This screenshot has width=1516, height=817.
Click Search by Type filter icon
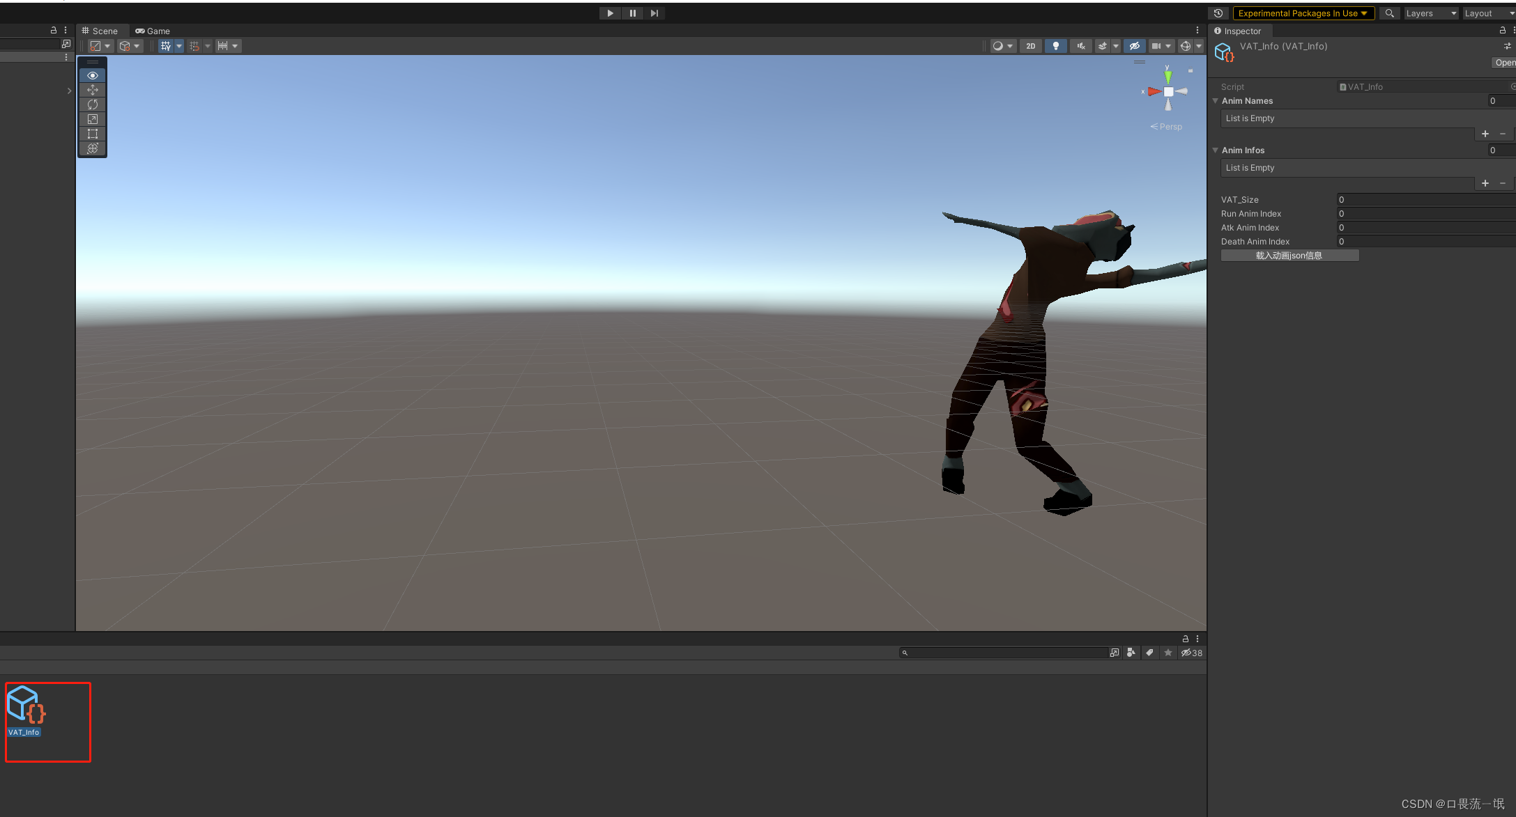tap(1131, 653)
